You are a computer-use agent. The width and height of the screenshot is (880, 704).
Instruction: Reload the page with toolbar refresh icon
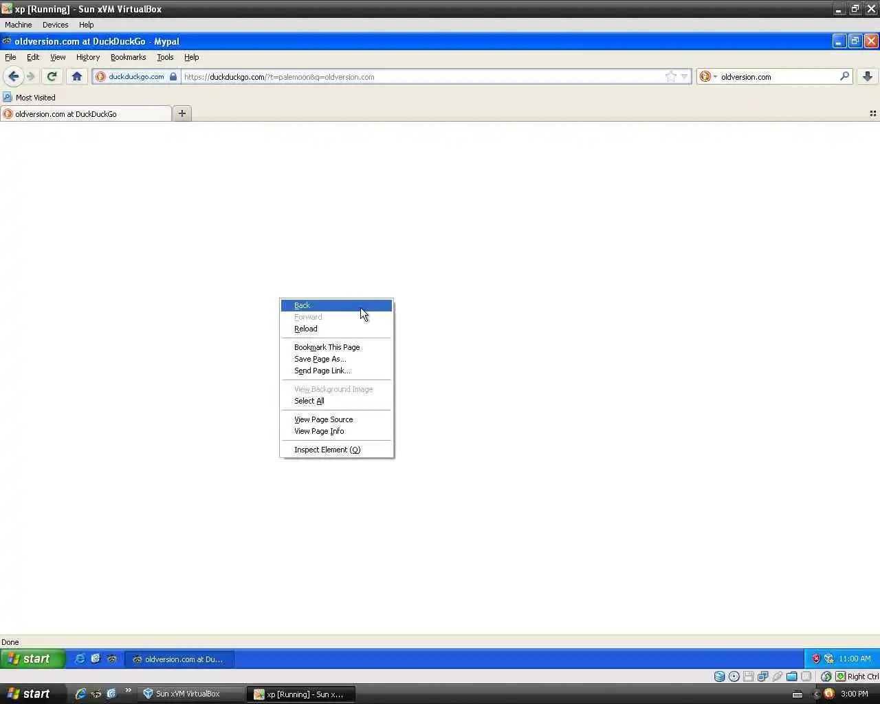[52, 76]
